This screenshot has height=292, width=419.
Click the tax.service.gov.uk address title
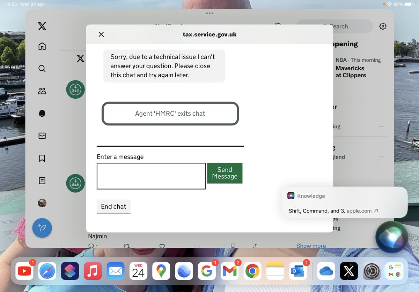[209, 34]
